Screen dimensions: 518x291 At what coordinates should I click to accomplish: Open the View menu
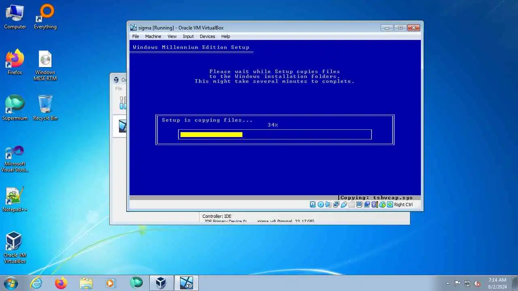point(172,36)
